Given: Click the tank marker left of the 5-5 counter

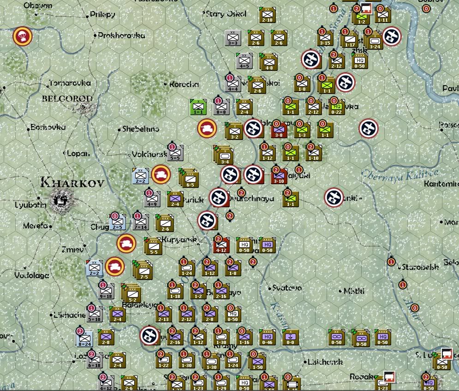Looking at the screenshot, I should tap(126, 244).
